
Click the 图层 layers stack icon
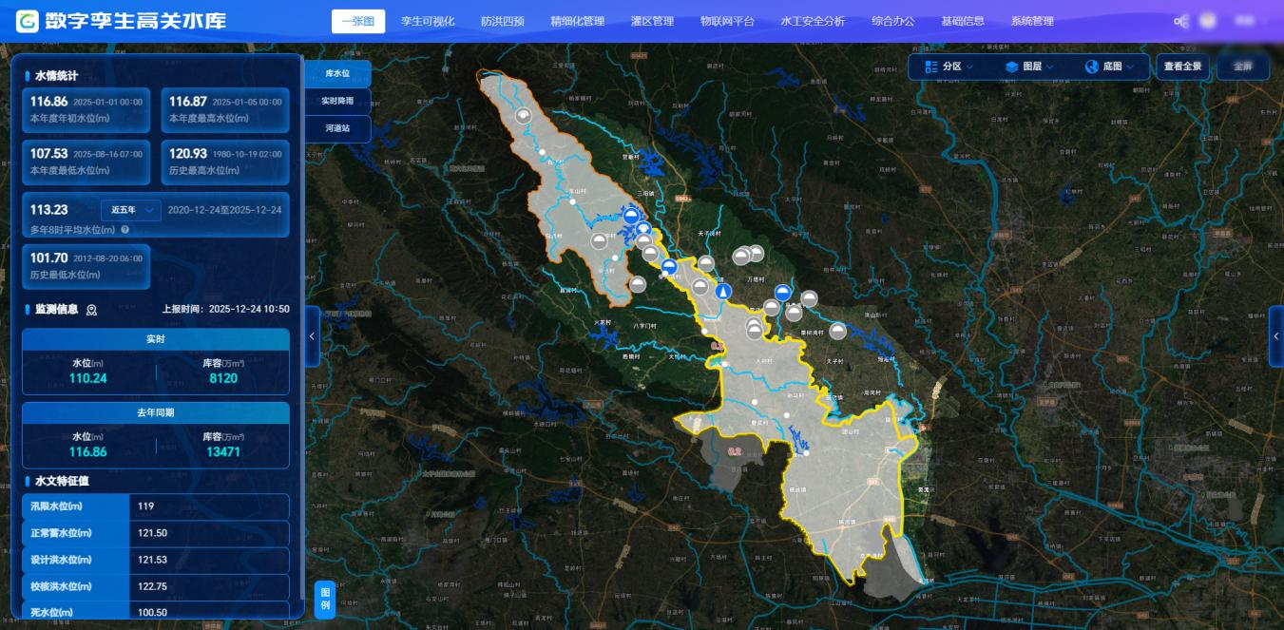[1010, 67]
